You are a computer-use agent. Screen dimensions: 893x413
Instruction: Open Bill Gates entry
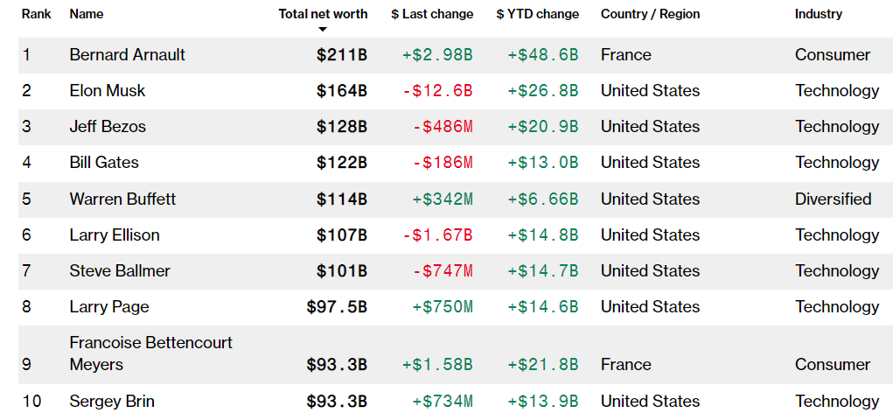pos(104,163)
